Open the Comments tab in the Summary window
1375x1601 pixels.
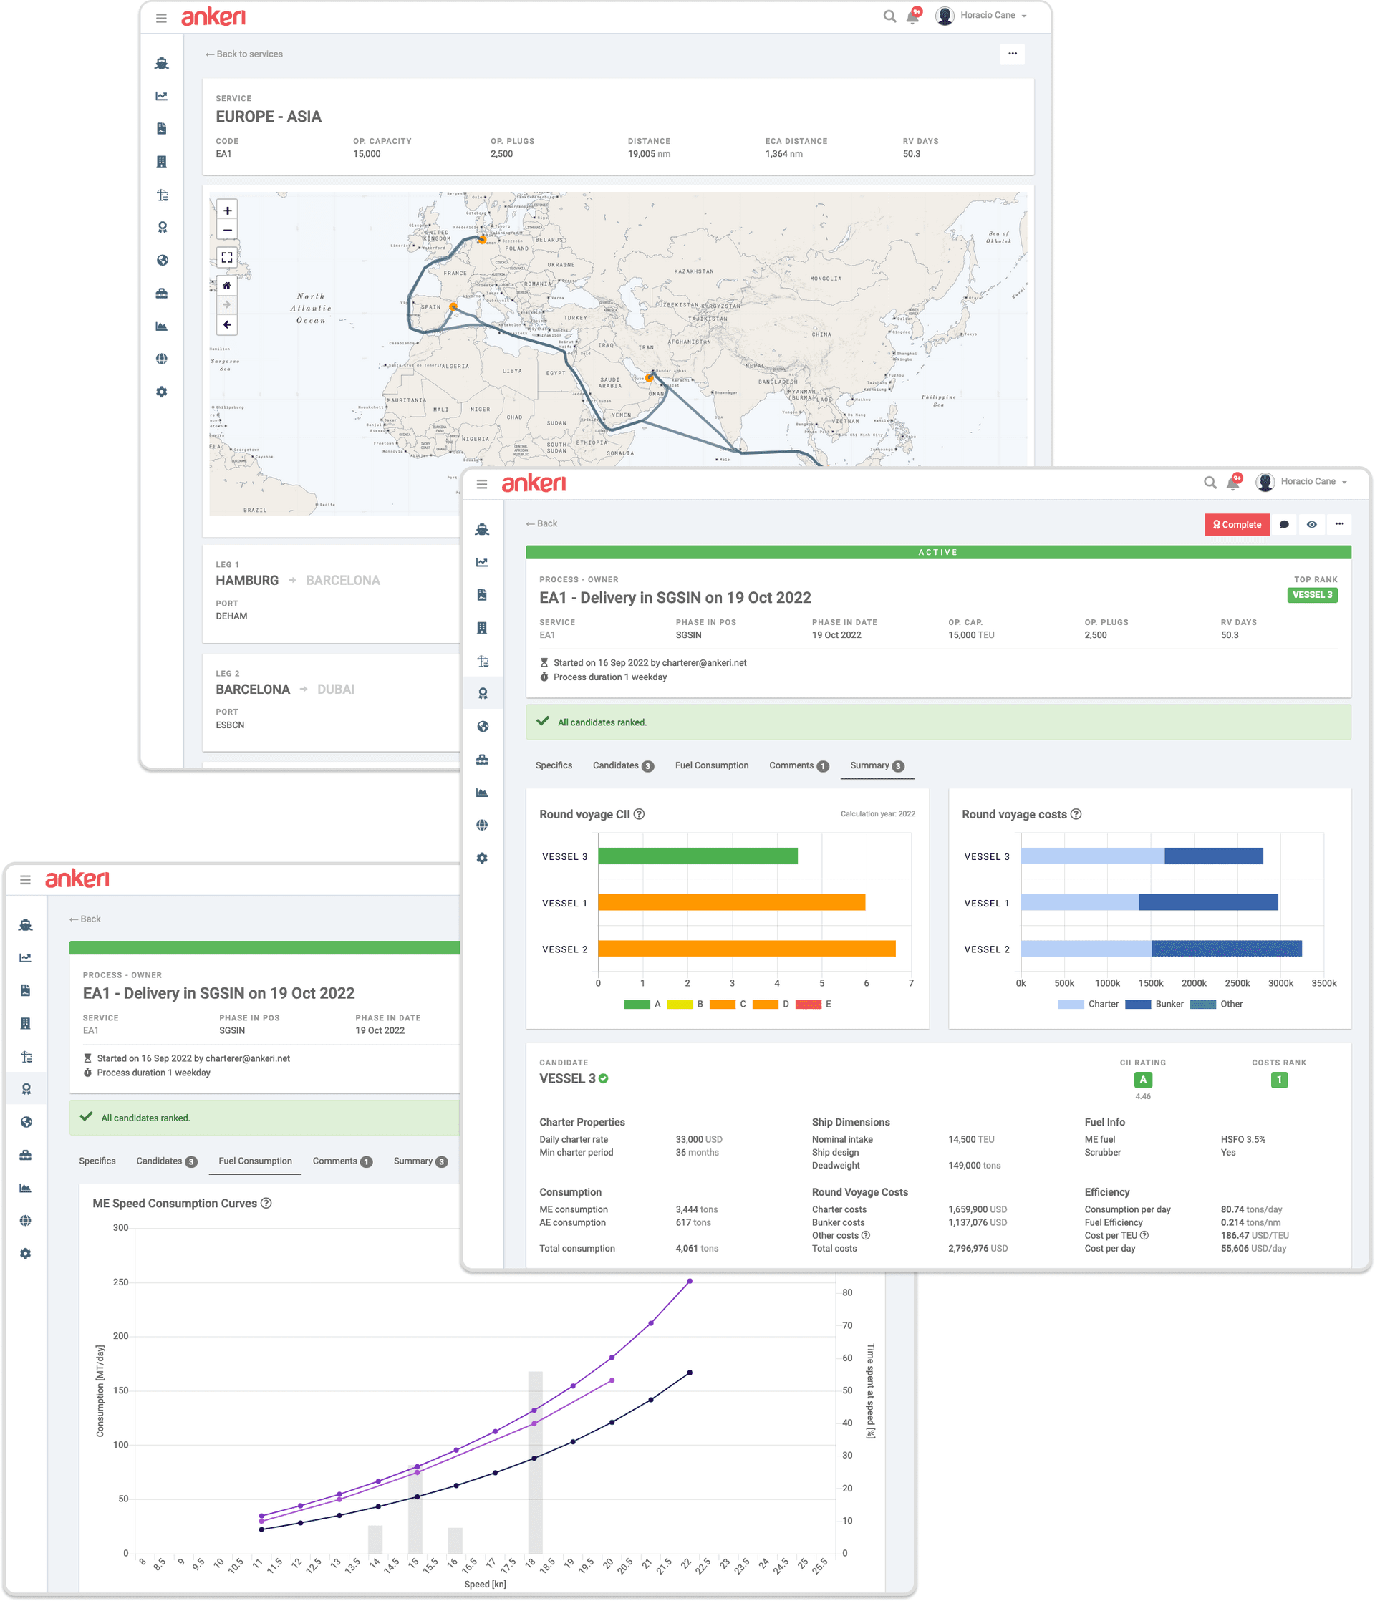click(x=799, y=765)
